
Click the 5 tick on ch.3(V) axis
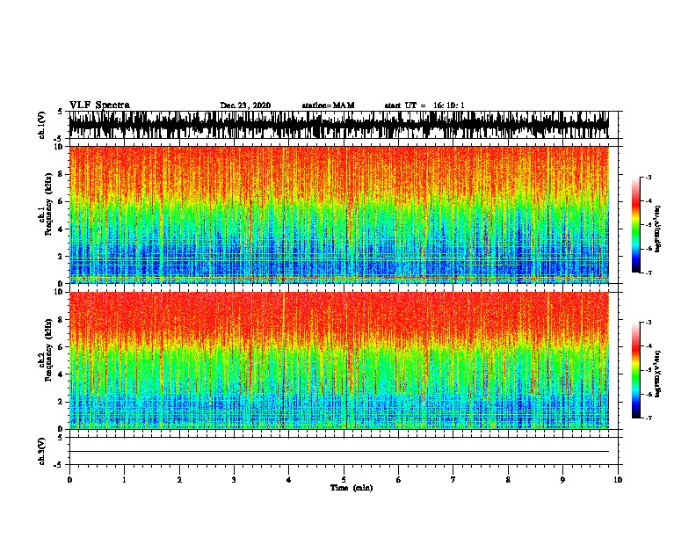pos(62,438)
